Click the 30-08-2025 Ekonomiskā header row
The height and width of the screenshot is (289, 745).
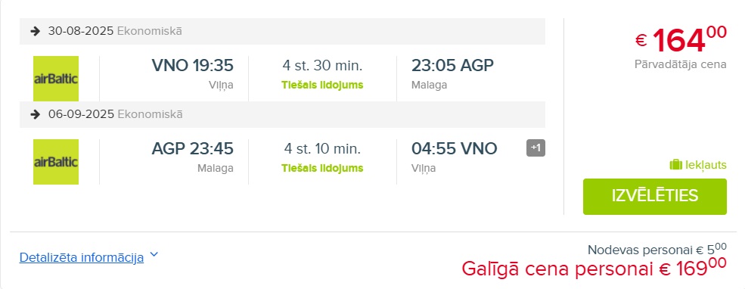(x=282, y=31)
